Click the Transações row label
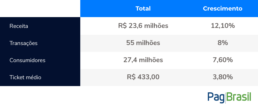The image size is (258, 108). 24,43
